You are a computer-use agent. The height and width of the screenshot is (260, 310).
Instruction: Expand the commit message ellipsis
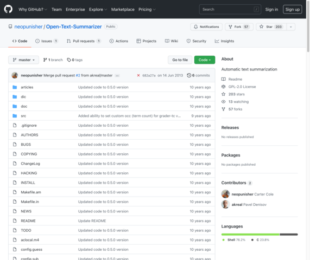(117, 75)
